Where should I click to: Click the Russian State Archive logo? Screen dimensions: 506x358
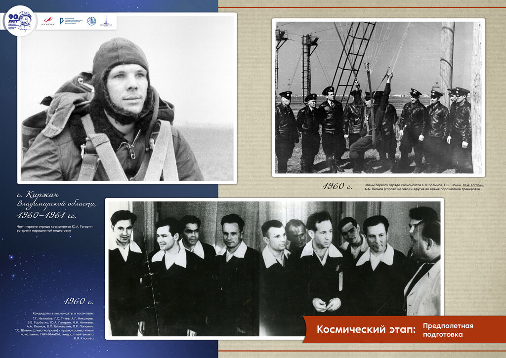point(71,21)
